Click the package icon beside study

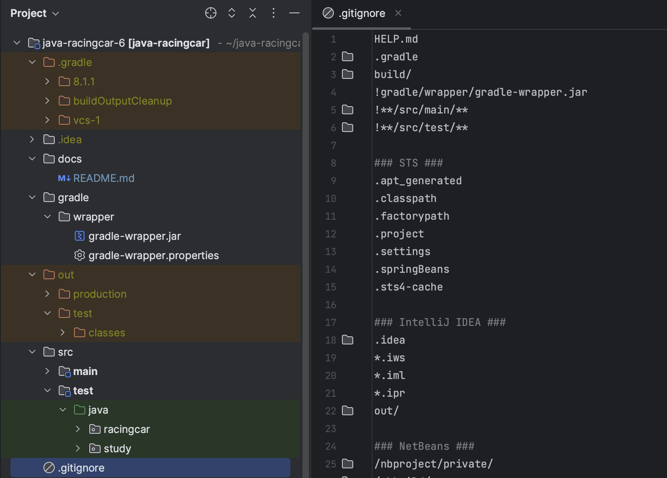(x=95, y=448)
